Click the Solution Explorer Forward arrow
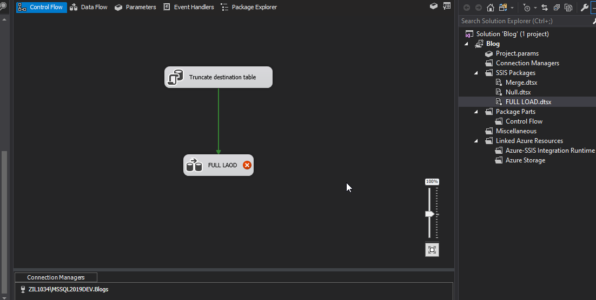Viewport: 596px width, 300px height. coord(479,8)
